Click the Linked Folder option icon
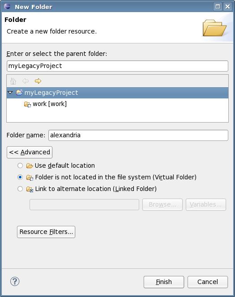Image resolution: width=235 pixels, height=297 pixels. (x=30, y=189)
